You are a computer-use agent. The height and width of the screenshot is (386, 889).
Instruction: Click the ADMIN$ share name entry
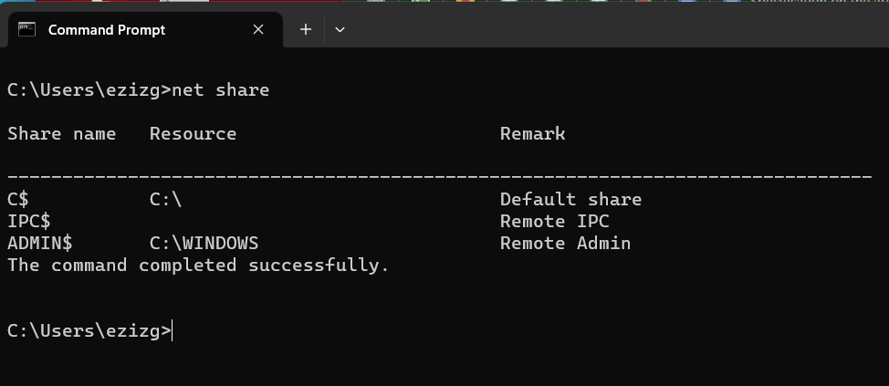[x=40, y=243]
